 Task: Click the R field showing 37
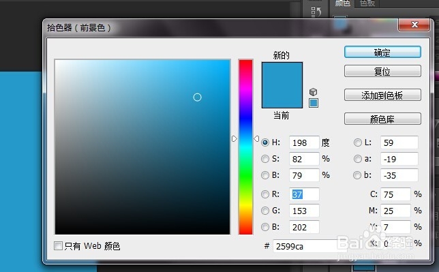[x=304, y=194]
